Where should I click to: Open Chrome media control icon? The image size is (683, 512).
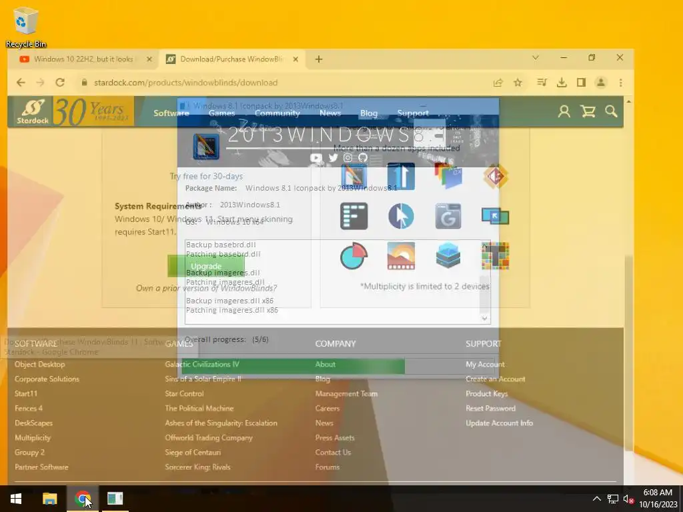(x=542, y=82)
